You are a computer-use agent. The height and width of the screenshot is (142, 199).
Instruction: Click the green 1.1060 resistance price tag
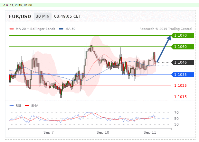tap(182, 47)
